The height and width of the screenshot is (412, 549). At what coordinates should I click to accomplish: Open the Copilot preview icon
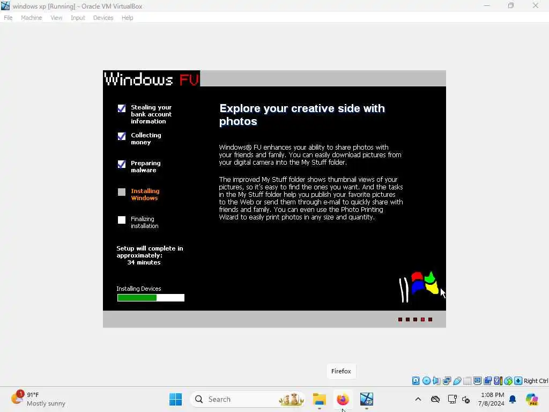point(532,399)
